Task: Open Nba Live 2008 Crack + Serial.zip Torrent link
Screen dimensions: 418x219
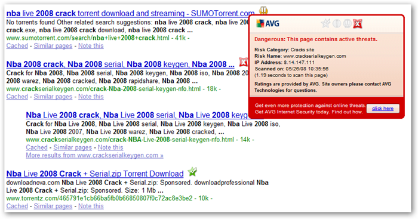Action: [x=95, y=174]
